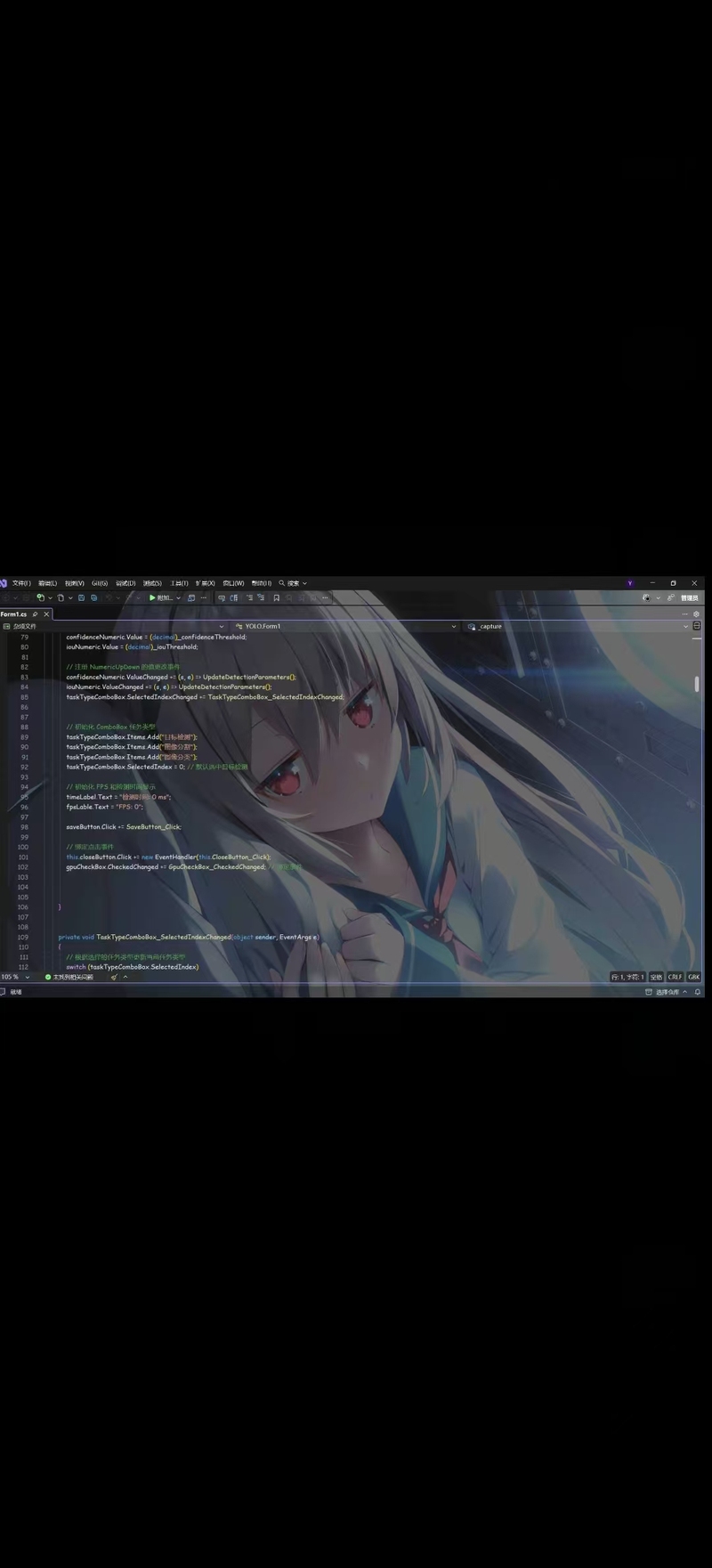Image resolution: width=712 pixels, height=1568 pixels.
Task: Expand the search menu dropdown arrow
Action: 304,583
